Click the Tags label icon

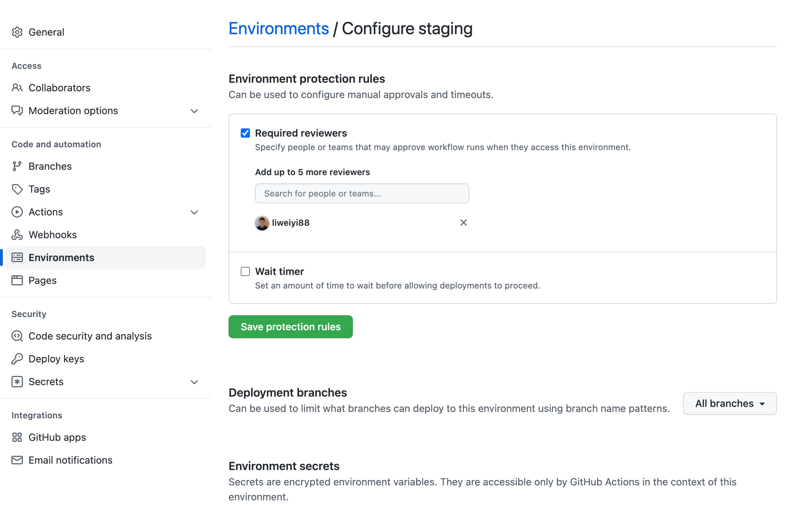coord(17,189)
